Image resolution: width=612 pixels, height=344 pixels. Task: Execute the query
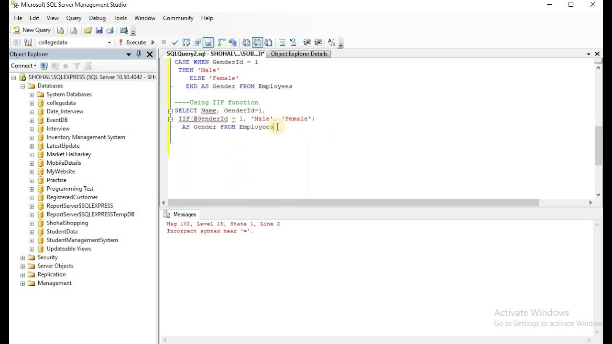click(x=132, y=43)
